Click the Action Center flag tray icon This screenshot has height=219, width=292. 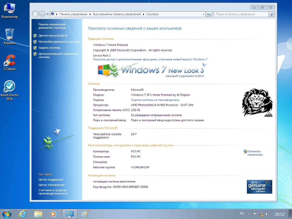[x=255, y=214]
